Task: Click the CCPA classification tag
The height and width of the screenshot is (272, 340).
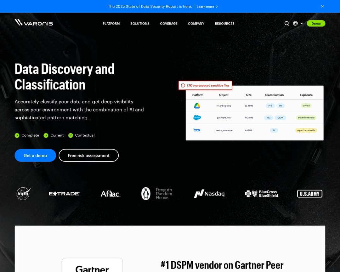Action: [280, 118]
